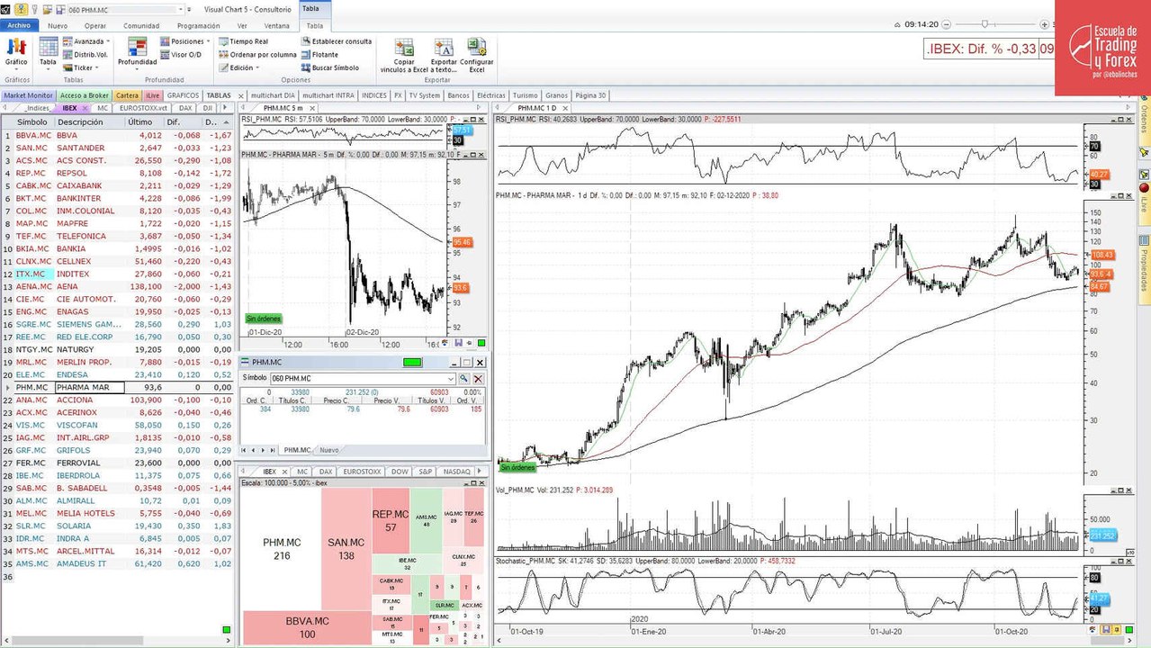Click Copiar vínculos a Excel
The height and width of the screenshot is (648, 1151).
pyautogui.click(x=404, y=55)
